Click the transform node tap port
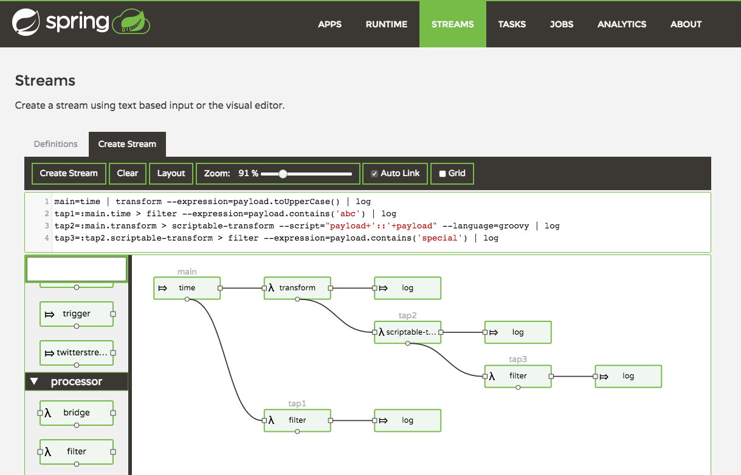 pyautogui.click(x=297, y=299)
